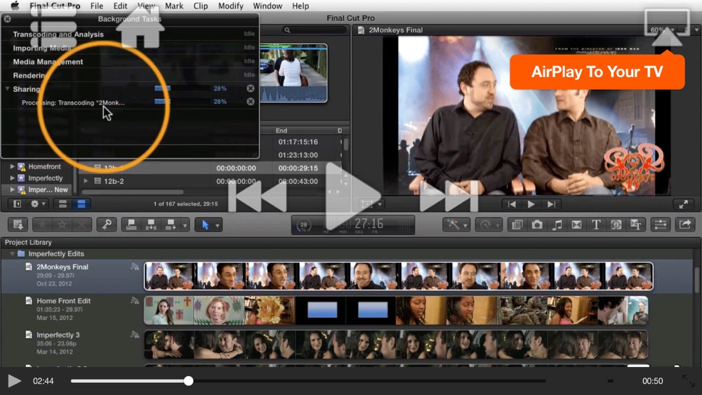Click the 28% background tasks indicator
Screen dimensions: 702x395
[303, 225]
